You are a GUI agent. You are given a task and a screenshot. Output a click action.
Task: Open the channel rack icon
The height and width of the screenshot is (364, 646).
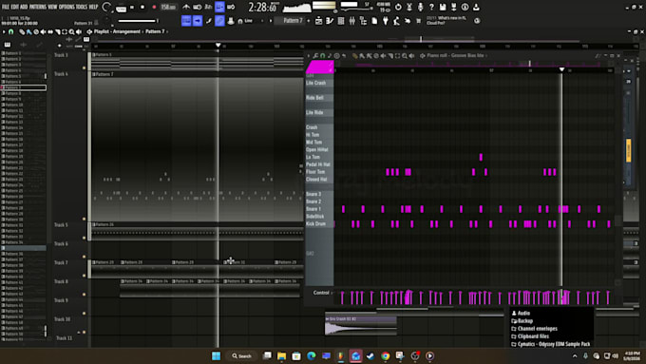[x=341, y=21]
